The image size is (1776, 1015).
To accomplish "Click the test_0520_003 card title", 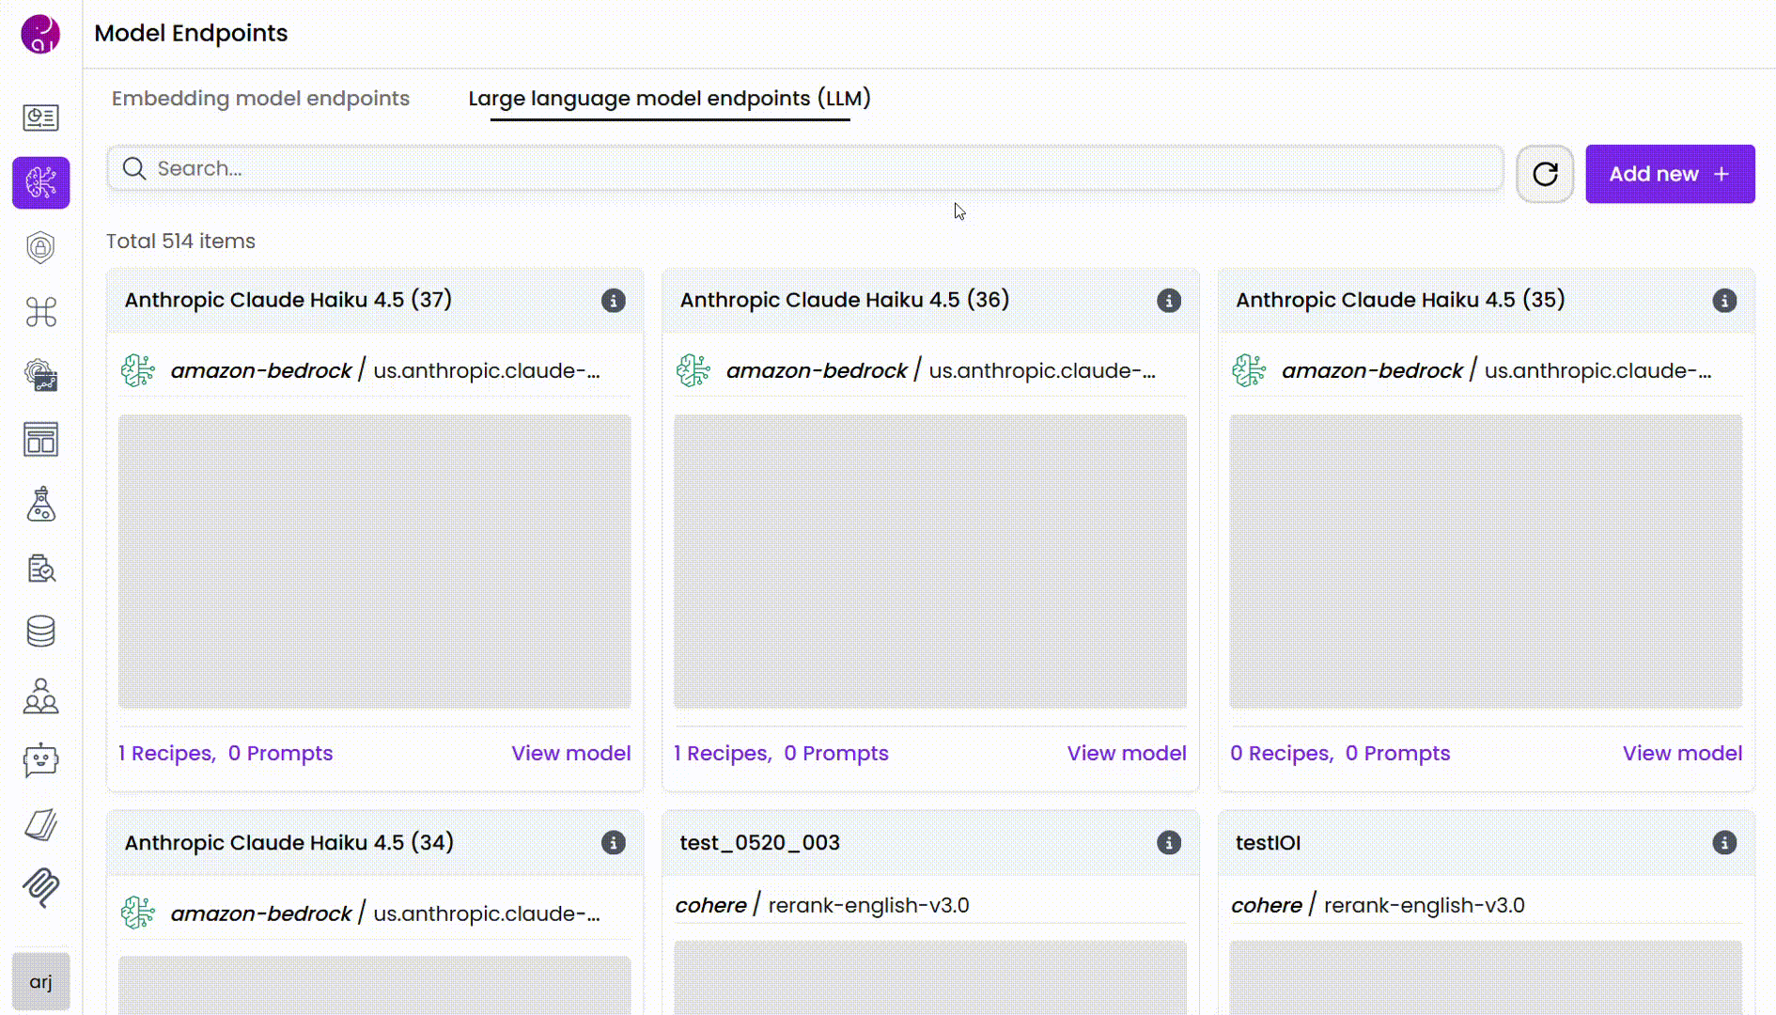I will [x=759, y=842].
